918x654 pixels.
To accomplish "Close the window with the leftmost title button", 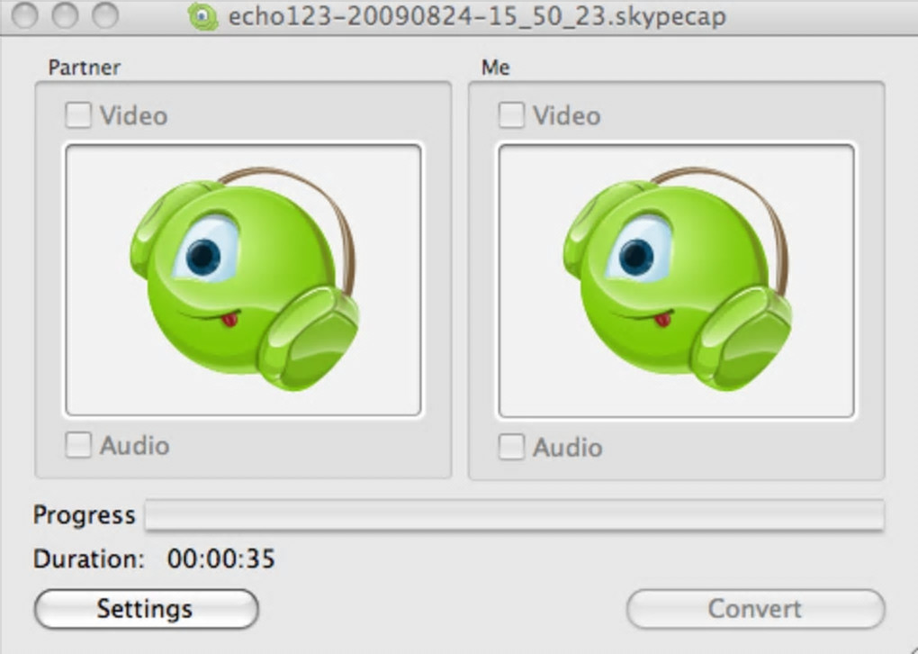I will [25, 14].
